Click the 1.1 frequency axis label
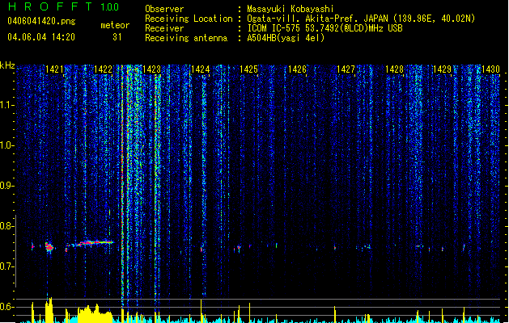 [6, 105]
